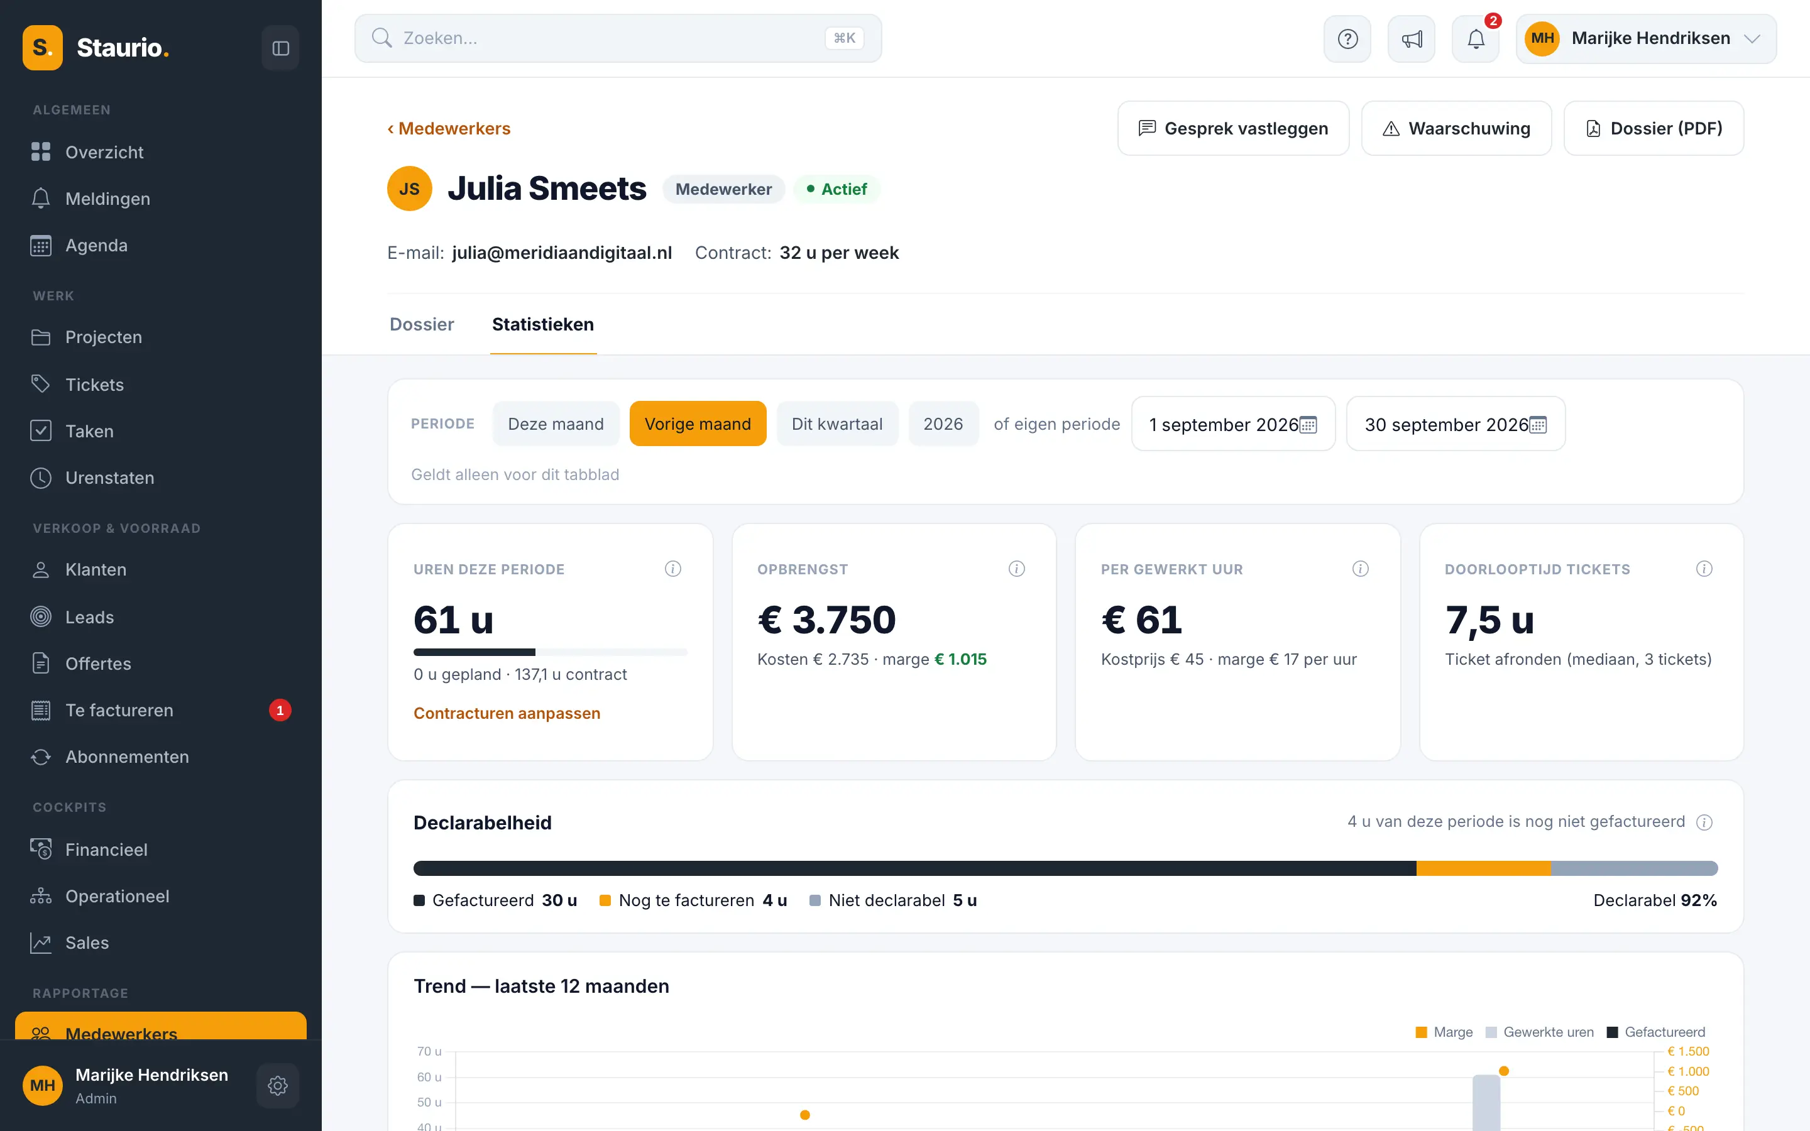Select Vorige maand period

point(698,424)
